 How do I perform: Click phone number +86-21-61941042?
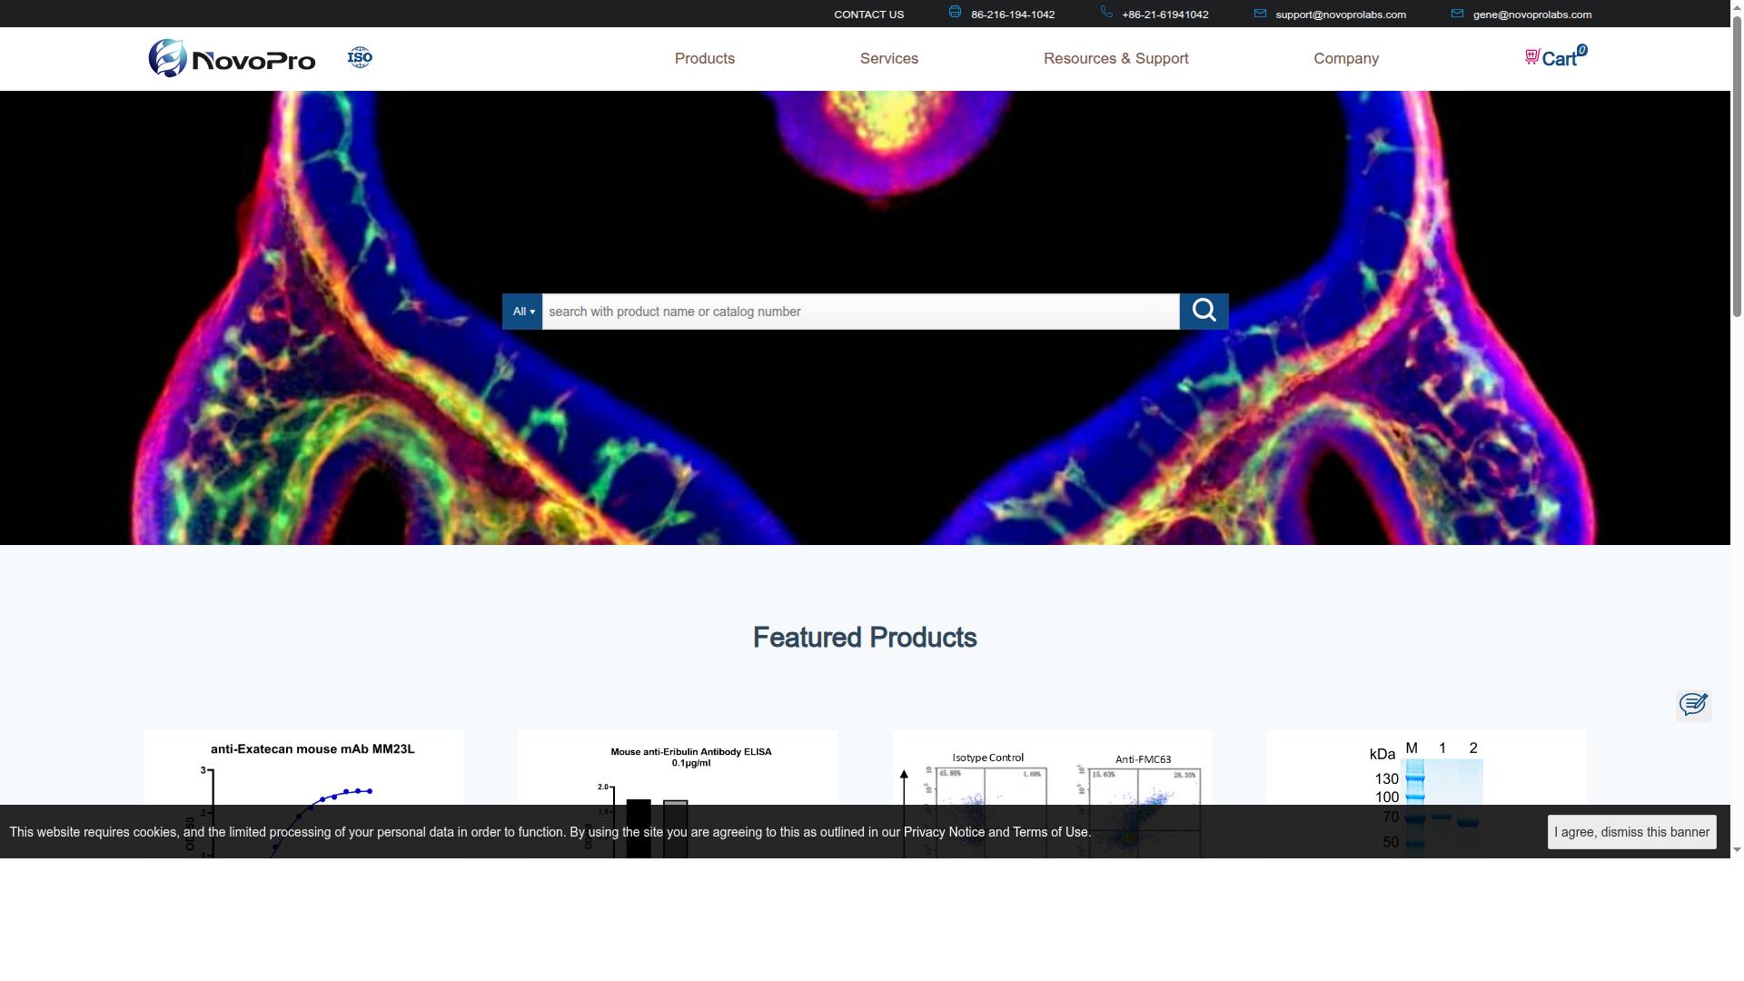click(1164, 15)
